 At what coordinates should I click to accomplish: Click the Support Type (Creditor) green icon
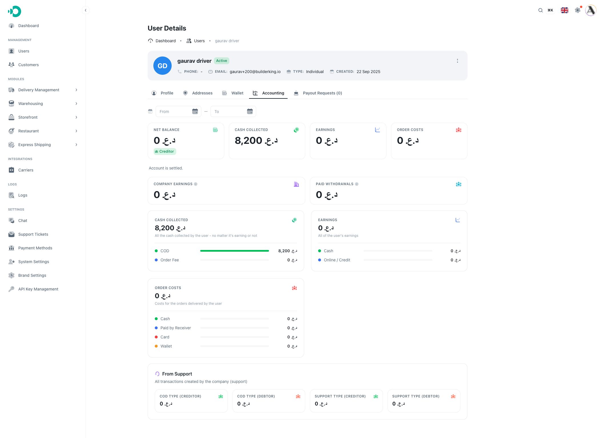[376, 396]
